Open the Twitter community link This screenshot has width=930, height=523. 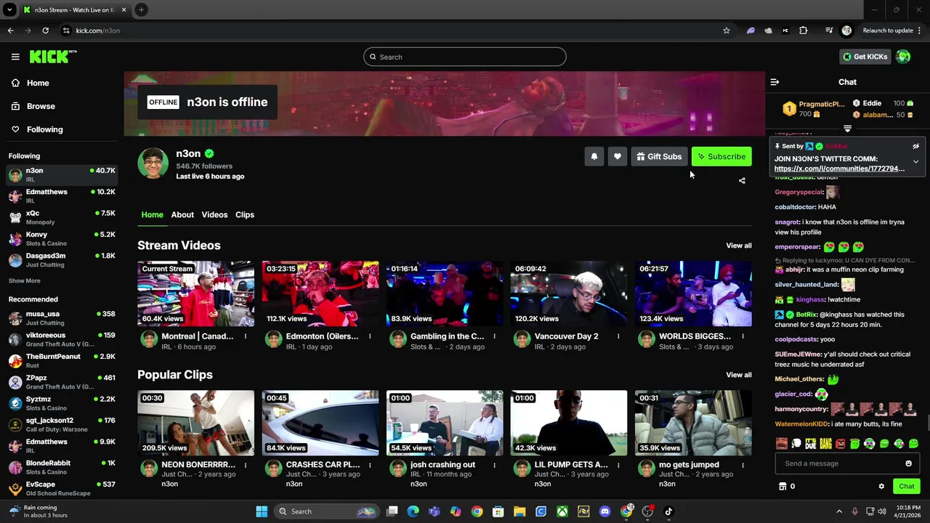839,169
